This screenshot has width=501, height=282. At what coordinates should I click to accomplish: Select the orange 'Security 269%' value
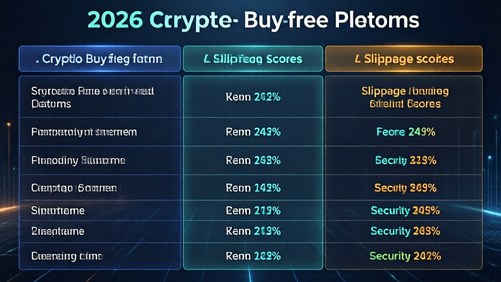(406, 188)
